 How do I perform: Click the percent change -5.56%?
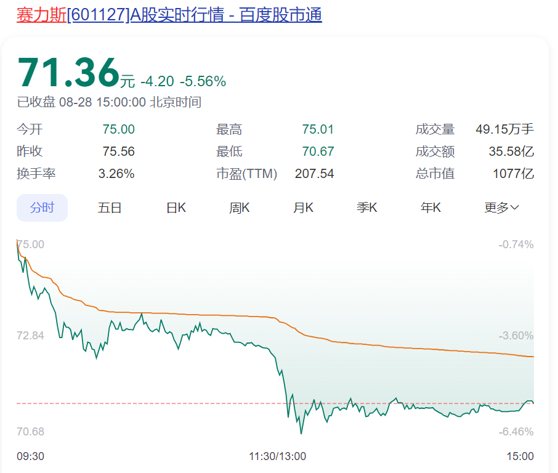click(203, 81)
